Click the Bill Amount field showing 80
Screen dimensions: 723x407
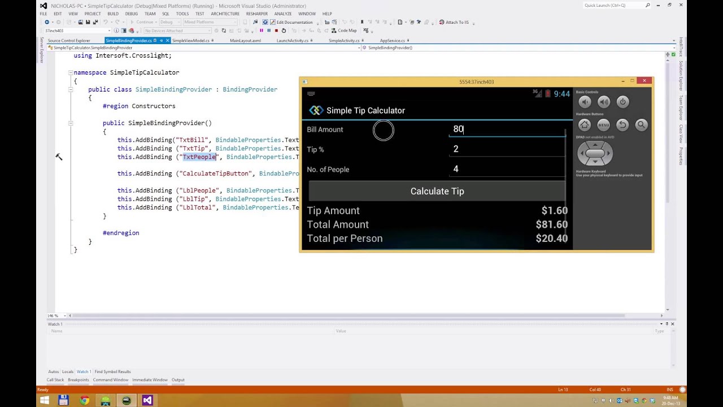(507, 129)
